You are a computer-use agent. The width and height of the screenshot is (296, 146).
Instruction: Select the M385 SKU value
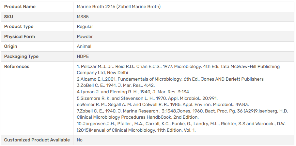pyautogui.click(x=83, y=17)
